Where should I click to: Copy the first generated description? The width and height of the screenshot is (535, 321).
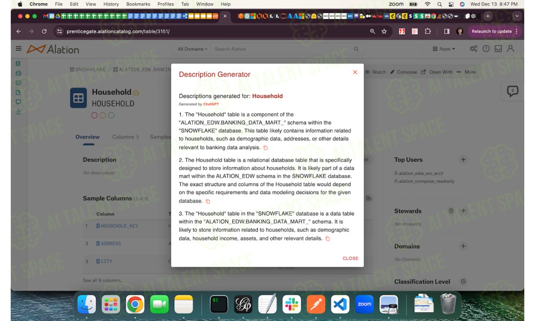pyautogui.click(x=265, y=148)
